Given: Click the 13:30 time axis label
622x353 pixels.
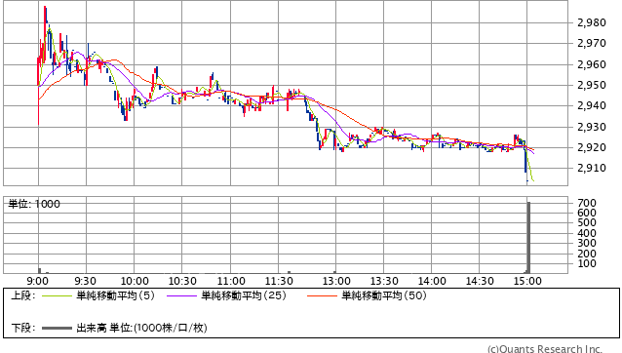Looking at the screenshot, I should pos(384,281).
